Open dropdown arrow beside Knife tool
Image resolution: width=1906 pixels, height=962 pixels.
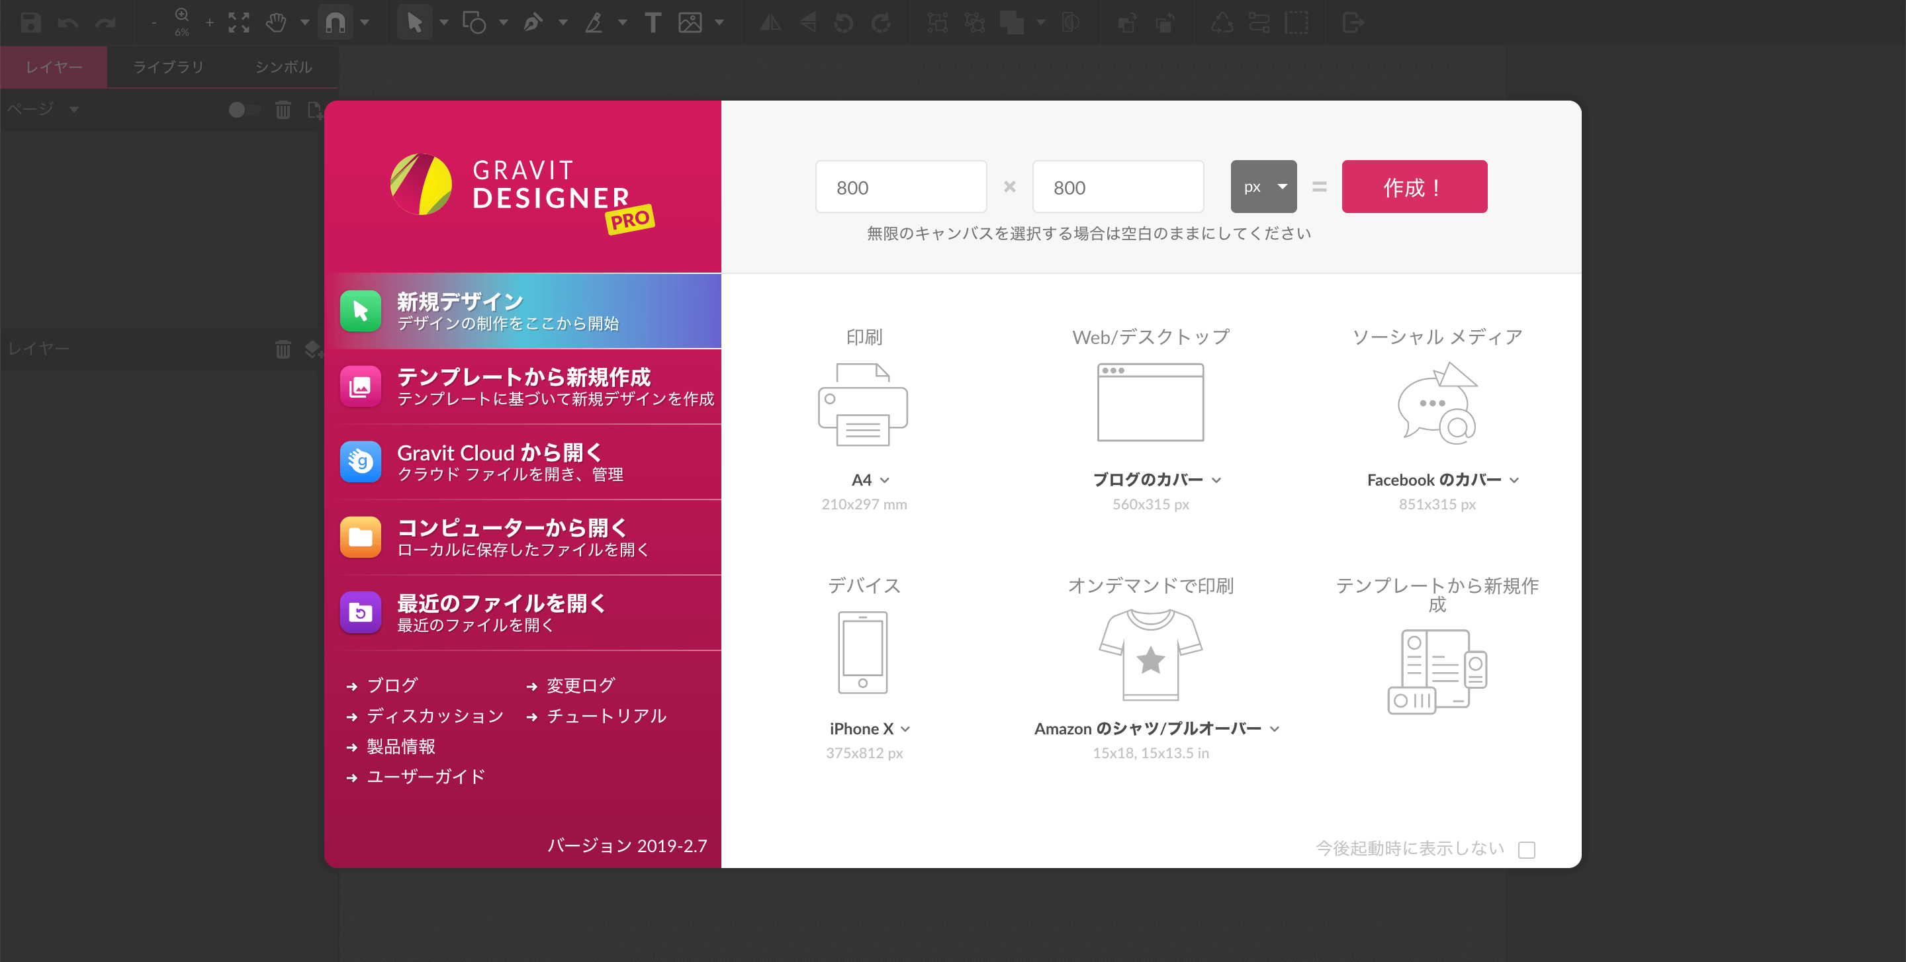click(623, 23)
